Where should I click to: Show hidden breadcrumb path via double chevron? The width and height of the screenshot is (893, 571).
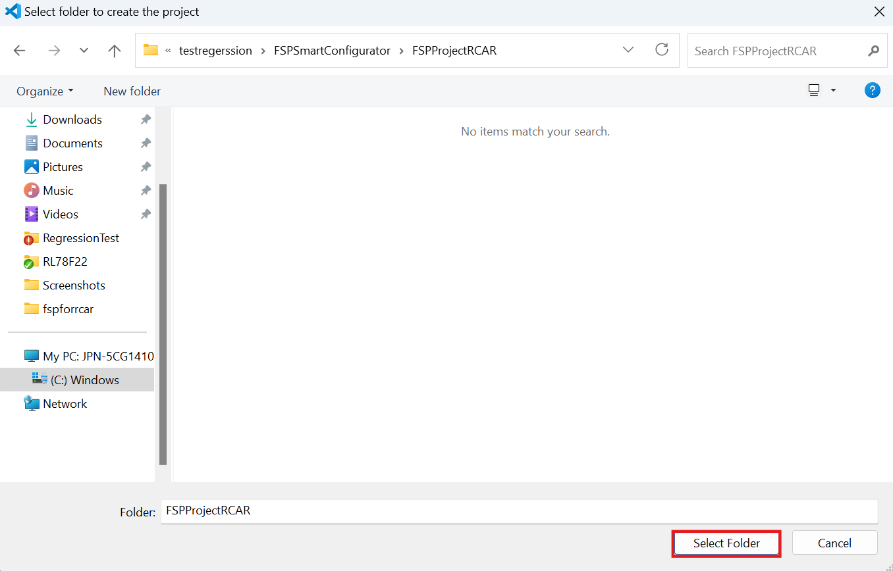click(168, 51)
